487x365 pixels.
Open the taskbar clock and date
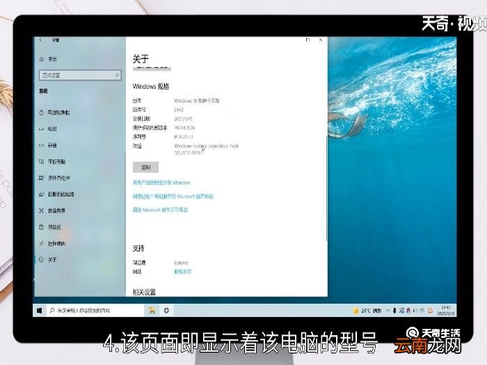pos(446,311)
